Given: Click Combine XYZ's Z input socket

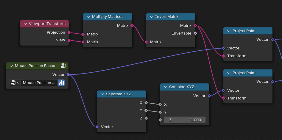Looking at the screenshot, I should pyautogui.click(x=160, y=120).
